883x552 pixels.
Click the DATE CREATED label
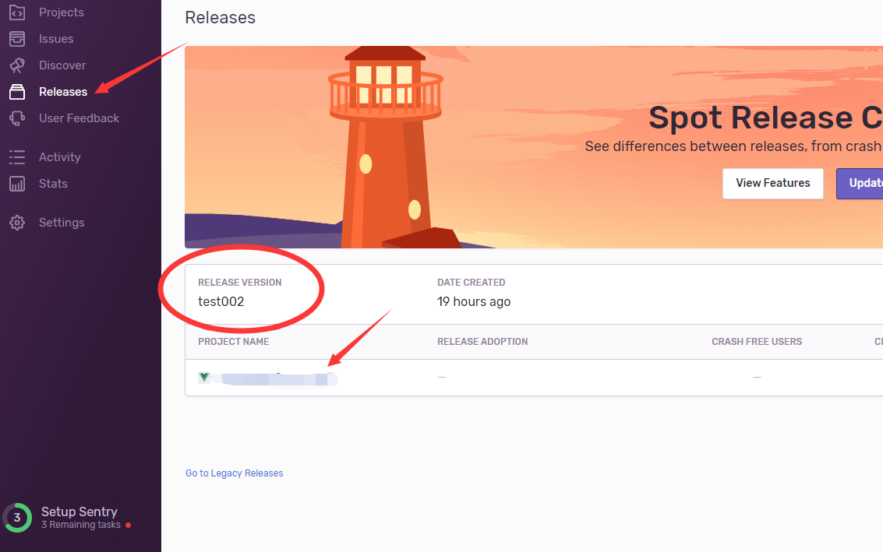pyautogui.click(x=472, y=283)
